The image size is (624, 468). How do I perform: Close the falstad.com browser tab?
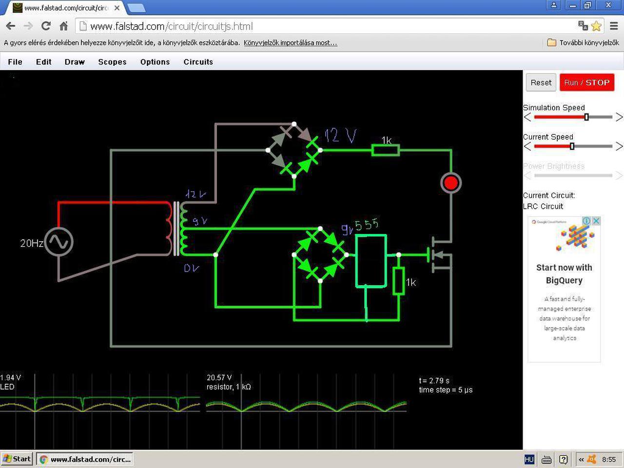click(x=117, y=8)
